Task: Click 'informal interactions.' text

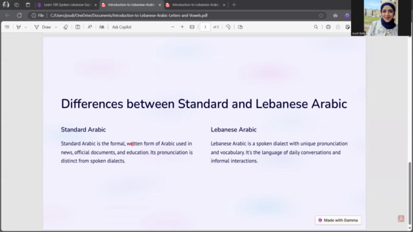Action: pos(234,161)
